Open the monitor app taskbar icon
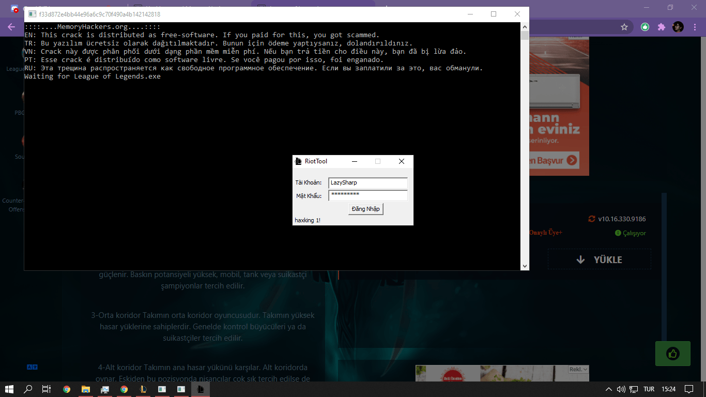 (105, 389)
